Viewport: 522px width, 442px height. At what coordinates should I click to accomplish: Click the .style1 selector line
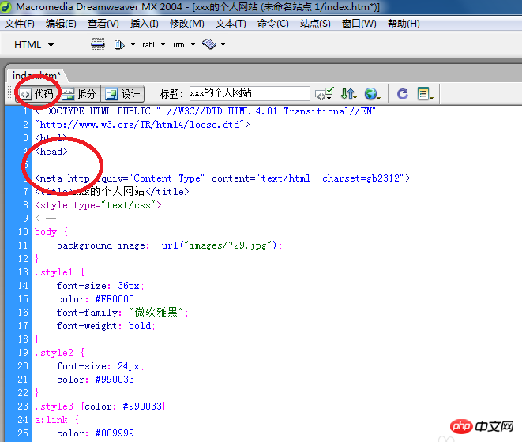click(59, 272)
